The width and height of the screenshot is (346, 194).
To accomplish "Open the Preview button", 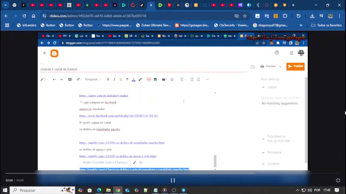I will pos(268,66).
